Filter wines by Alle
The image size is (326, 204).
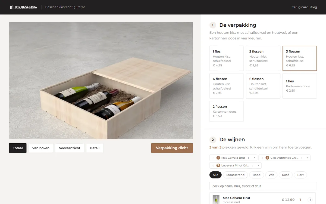[x=215, y=175]
